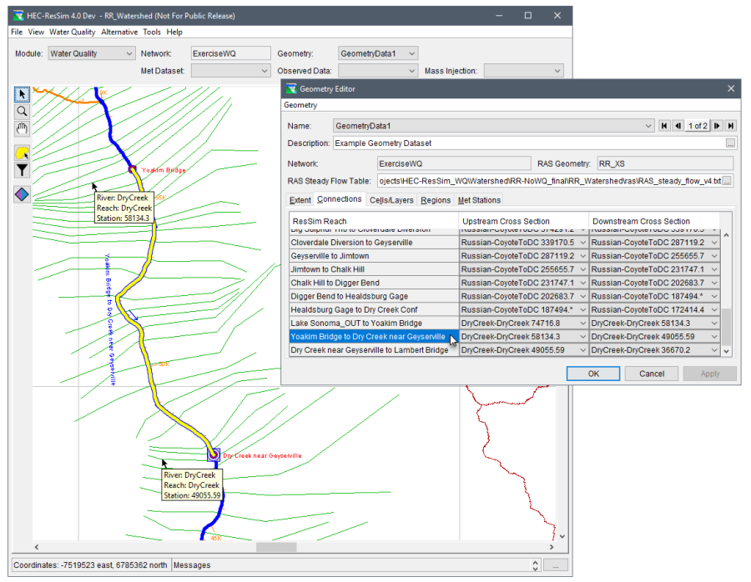Select the Yoakim Bridge to Dry Creek reach row
Image resolution: width=751 pixels, height=582 pixels.
(374, 337)
